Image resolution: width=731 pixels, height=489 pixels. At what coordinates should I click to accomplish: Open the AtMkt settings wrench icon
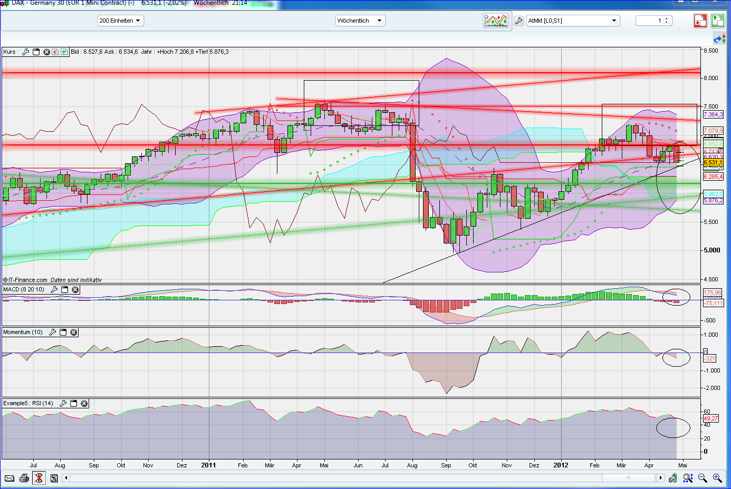518,21
